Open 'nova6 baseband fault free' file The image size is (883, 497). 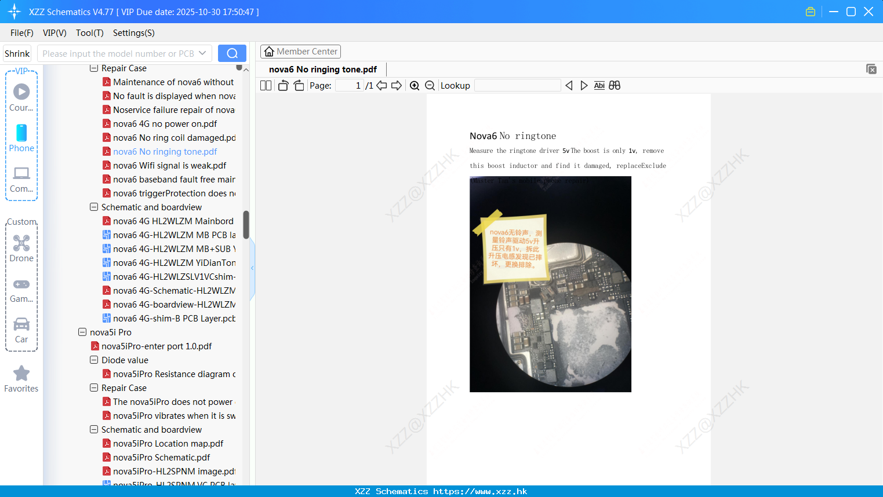coord(169,180)
